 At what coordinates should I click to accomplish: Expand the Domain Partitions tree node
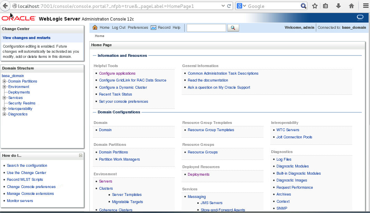[4, 82]
